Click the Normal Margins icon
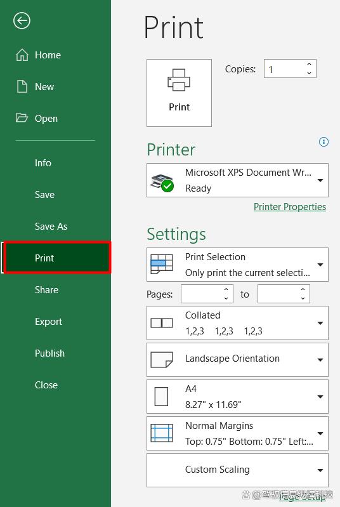Image resolution: width=340 pixels, height=507 pixels. [x=162, y=433]
